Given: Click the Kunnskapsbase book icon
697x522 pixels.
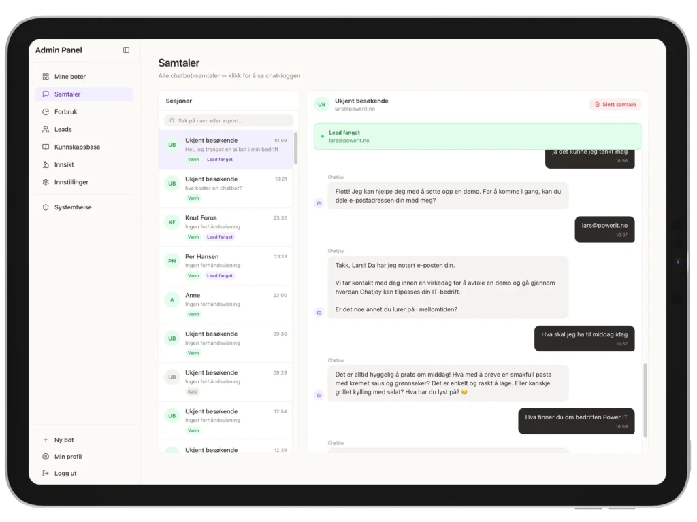Looking at the screenshot, I should pyautogui.click(x=46, y=147).
